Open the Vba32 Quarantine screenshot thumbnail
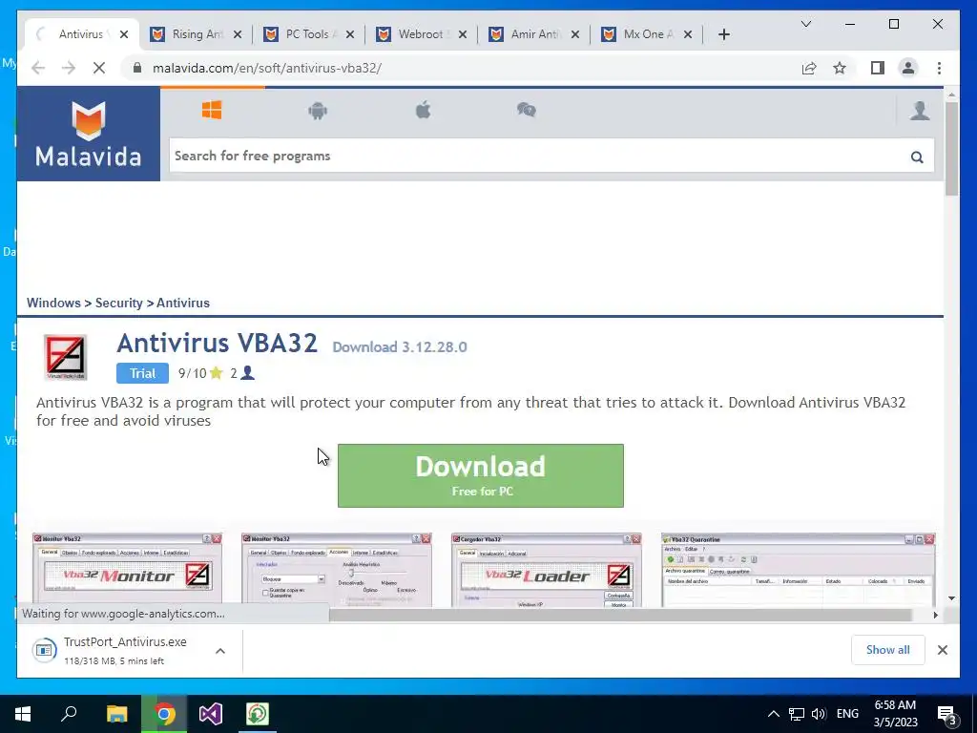Viewport: 977px width, 733px height. [799, 570]
